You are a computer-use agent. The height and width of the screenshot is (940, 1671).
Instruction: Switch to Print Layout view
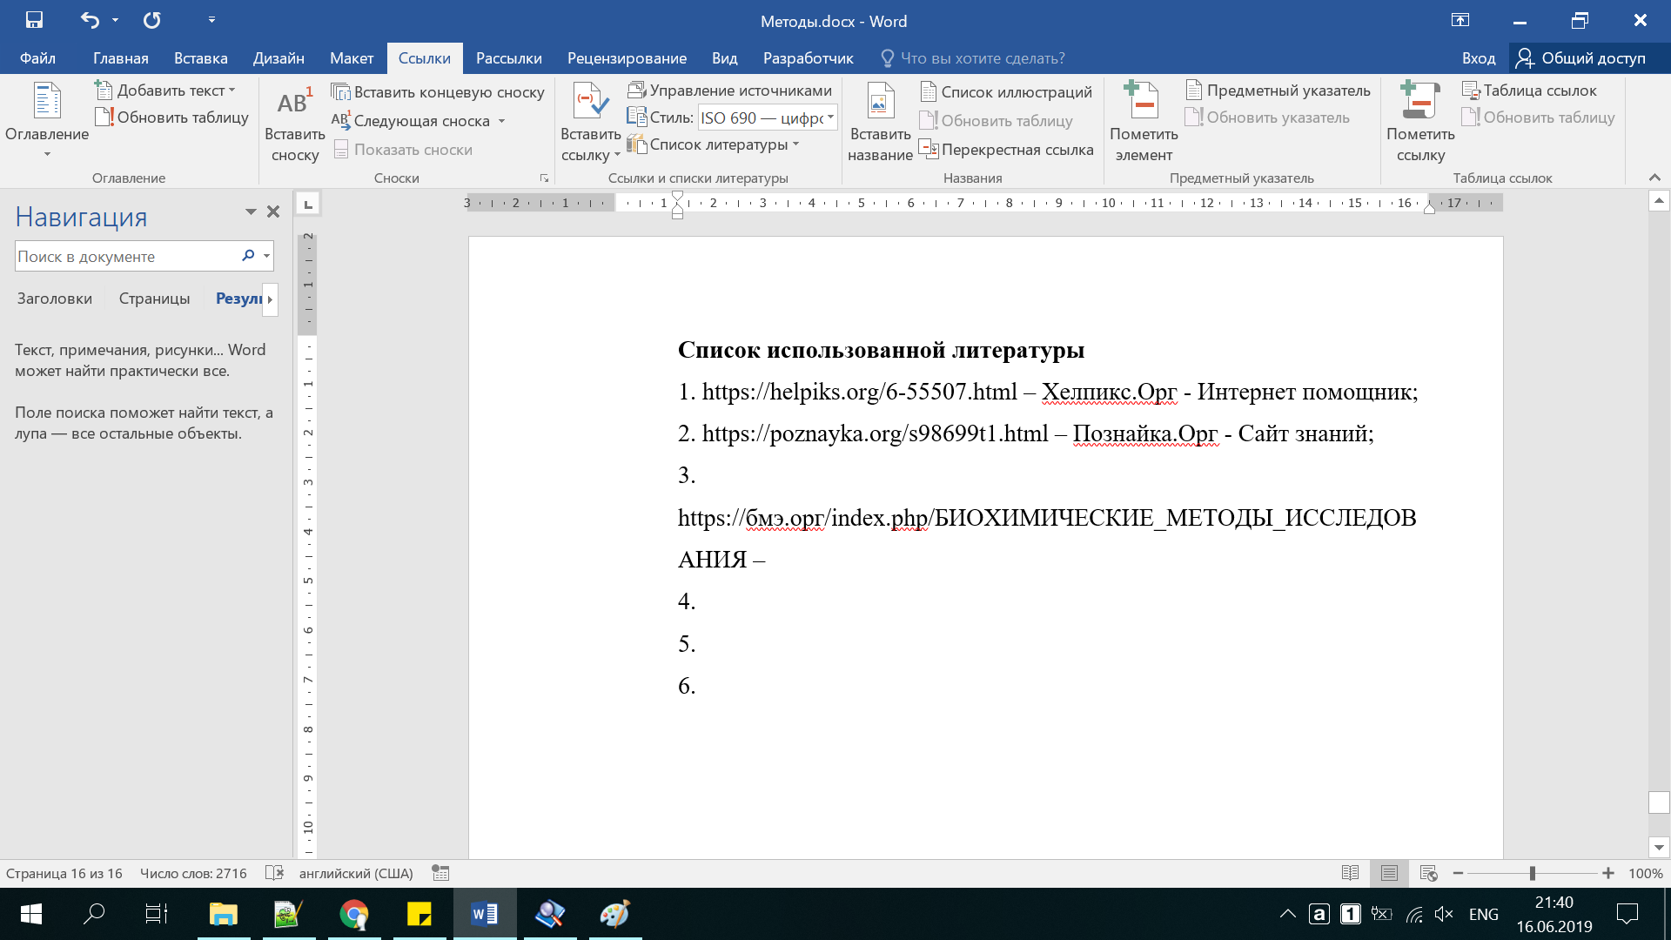coord(1389,873)
